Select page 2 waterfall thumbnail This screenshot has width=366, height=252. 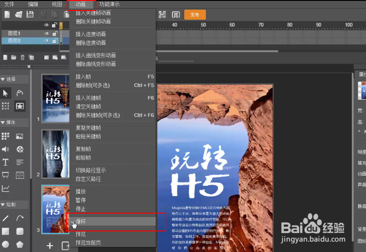pos(55,154)
